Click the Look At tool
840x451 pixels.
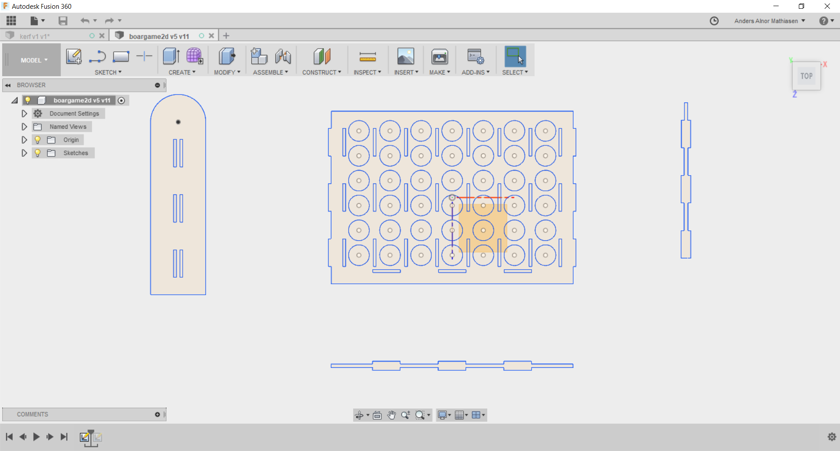pyautogui.click(x=377, y=415)
